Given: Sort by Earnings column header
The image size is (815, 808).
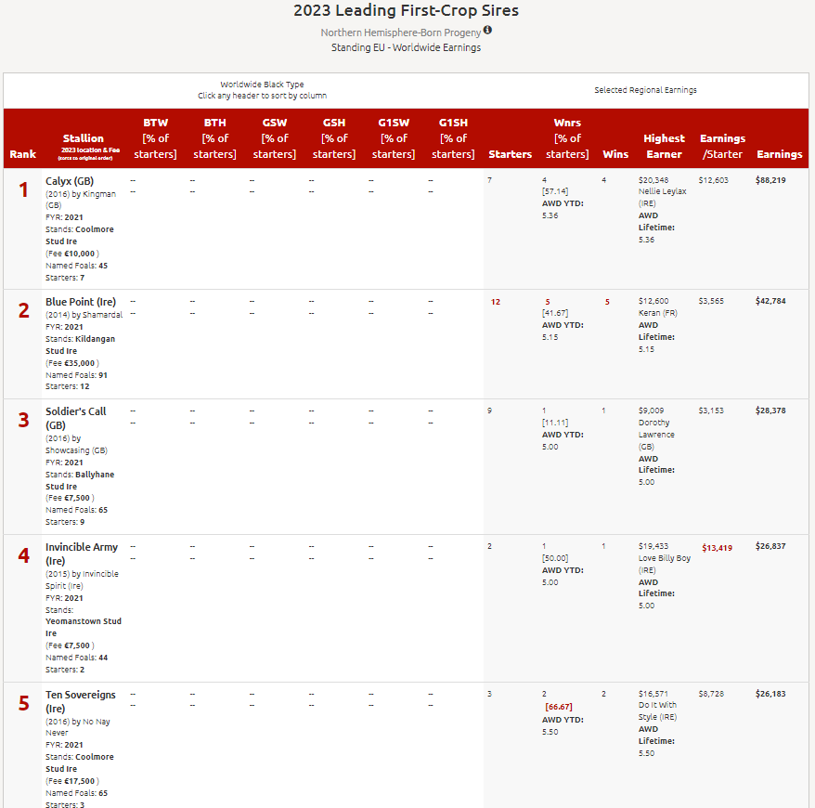Looking at the screenshot, I should pyautogui.click(x=780, y=154).
